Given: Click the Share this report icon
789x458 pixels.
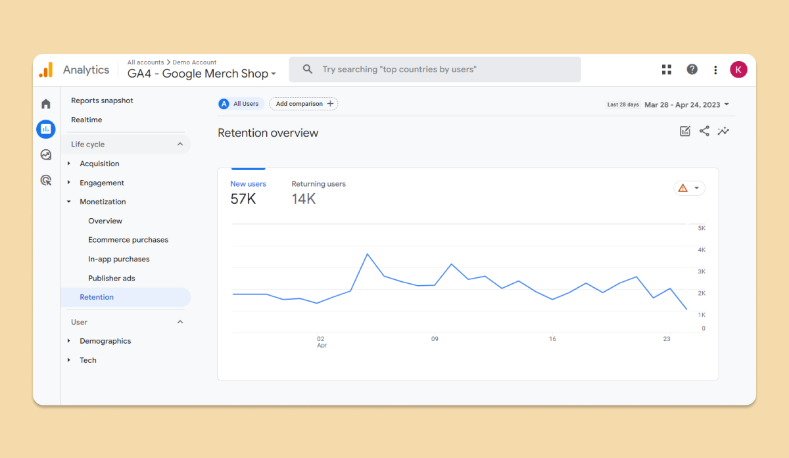Looking at the screenshot, I should click(x=704, y=131).
